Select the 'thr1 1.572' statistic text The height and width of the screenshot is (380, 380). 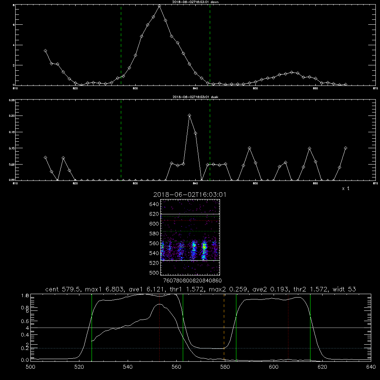coord(187,289)
